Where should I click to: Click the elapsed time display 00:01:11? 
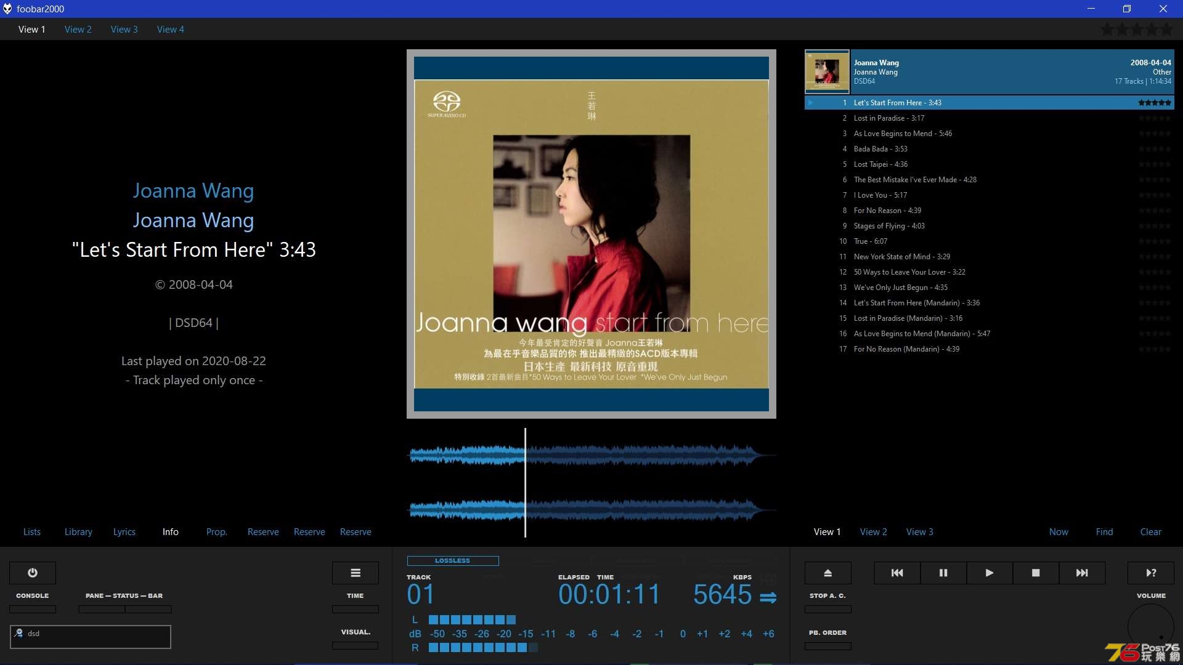[609, 594]
